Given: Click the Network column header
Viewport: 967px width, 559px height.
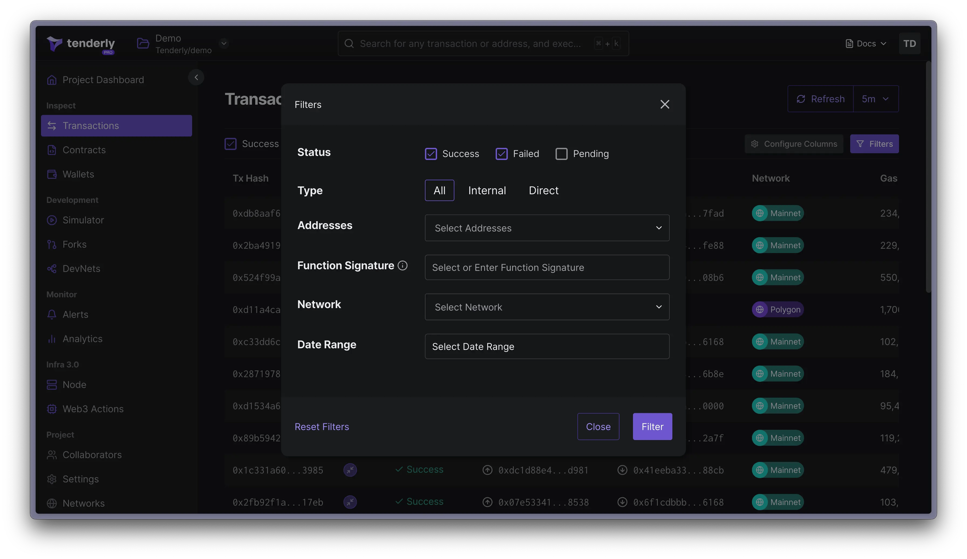Looking at the screenshot, I should coord(771,178).
